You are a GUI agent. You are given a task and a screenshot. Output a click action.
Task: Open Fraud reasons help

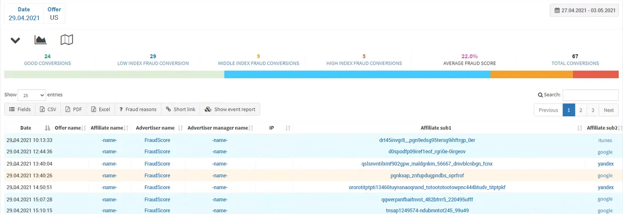pos(138,110)
